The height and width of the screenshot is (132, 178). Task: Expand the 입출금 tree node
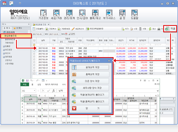click(x=4, y=46)
